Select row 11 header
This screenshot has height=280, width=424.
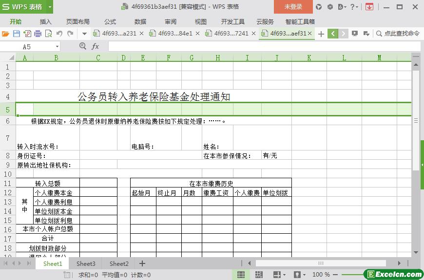[8, 184]
